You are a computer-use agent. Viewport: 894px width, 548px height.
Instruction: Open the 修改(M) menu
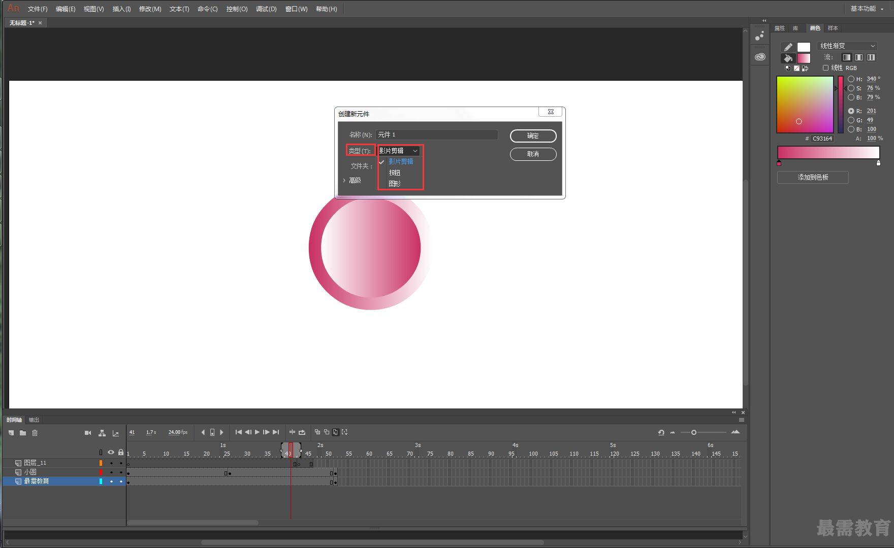coord(150,9)
